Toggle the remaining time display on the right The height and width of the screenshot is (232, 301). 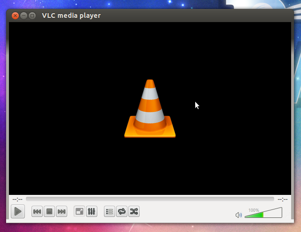pos(283,200)
